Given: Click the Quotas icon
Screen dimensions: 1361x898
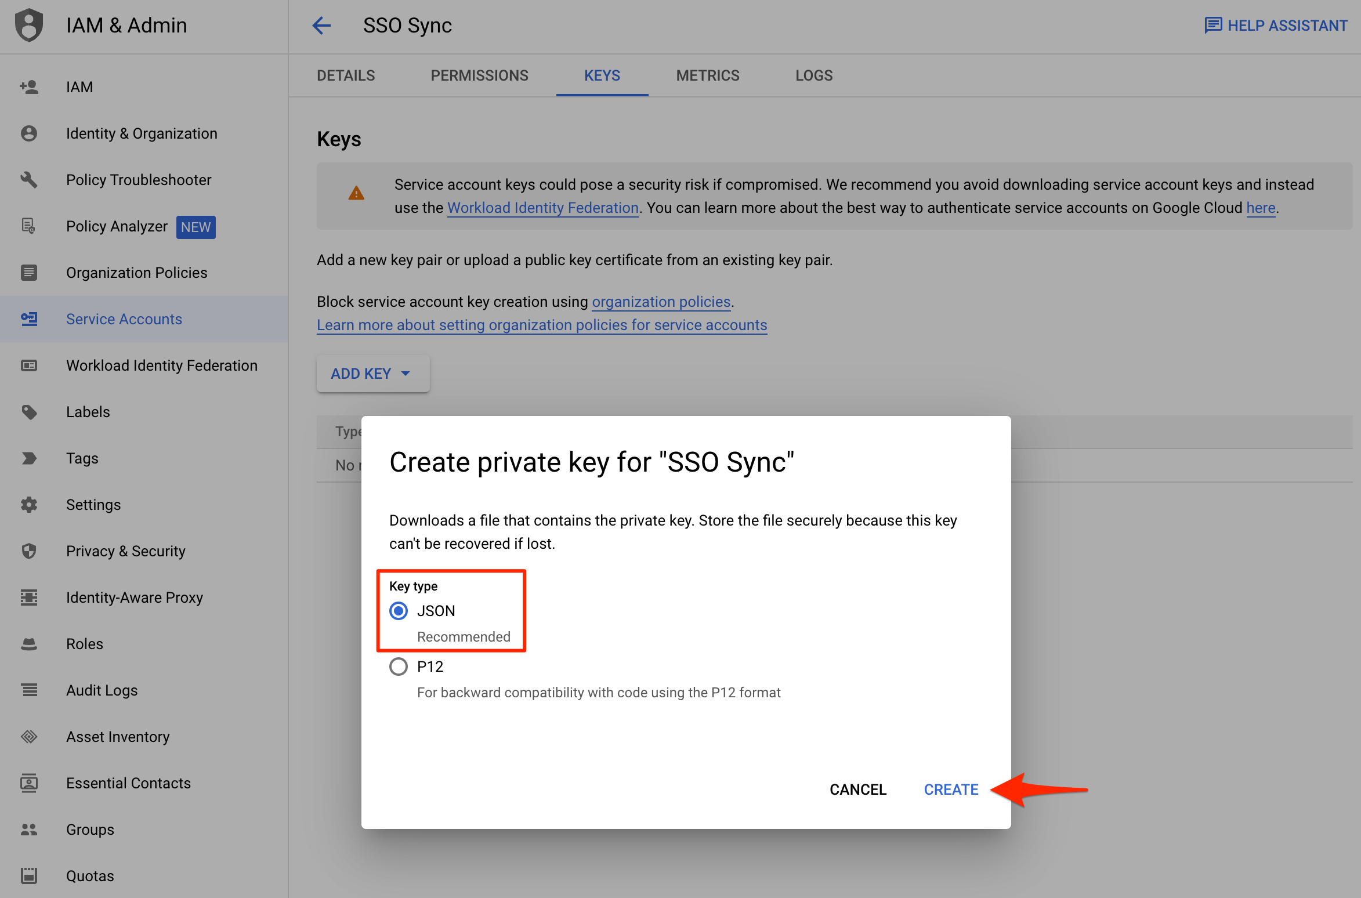Looking at the screenshot, I should (29, 876).
